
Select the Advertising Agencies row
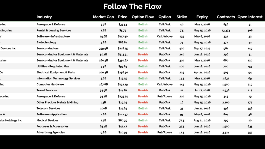pyautogui.click(x=51, y=132)
